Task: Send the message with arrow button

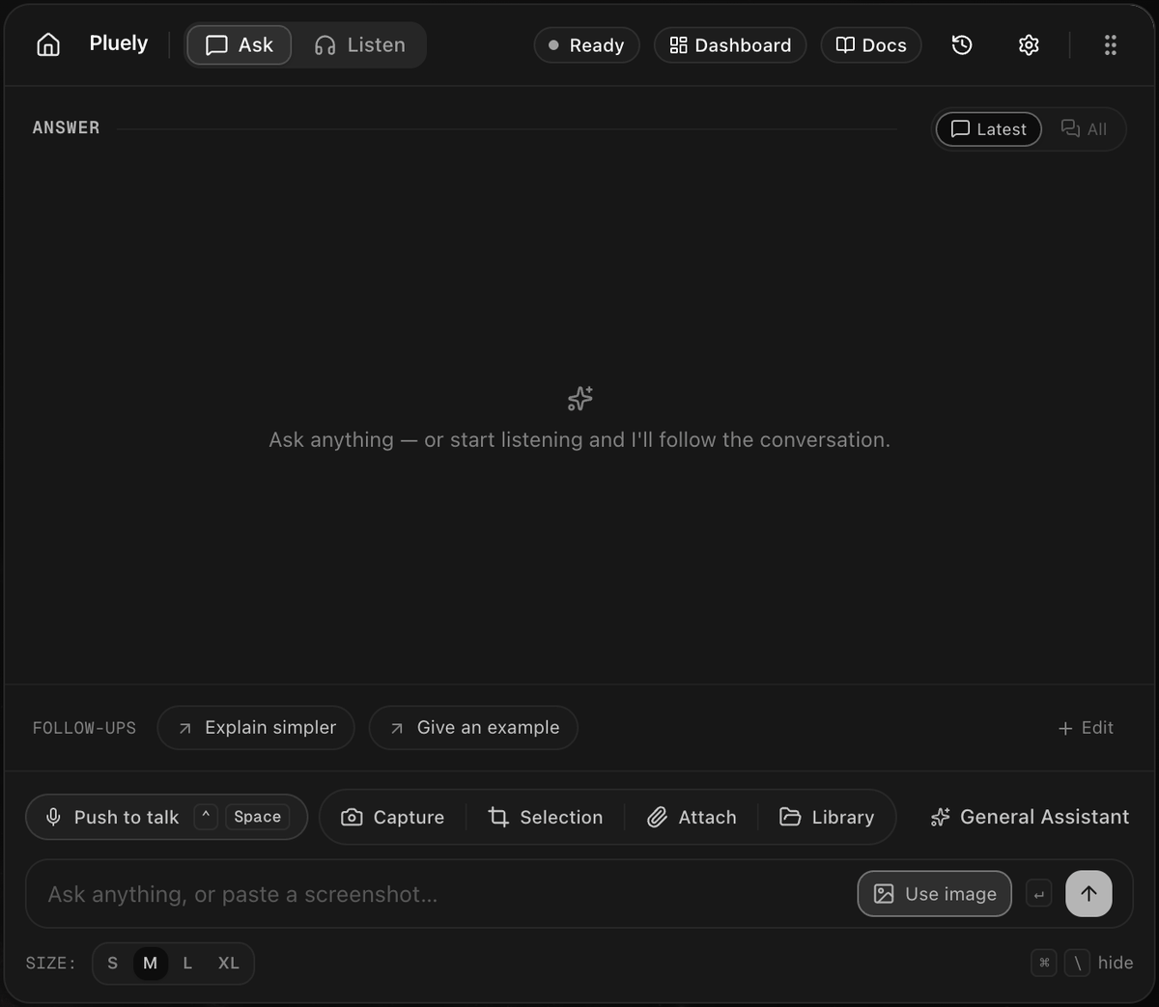Action: 1088,894
